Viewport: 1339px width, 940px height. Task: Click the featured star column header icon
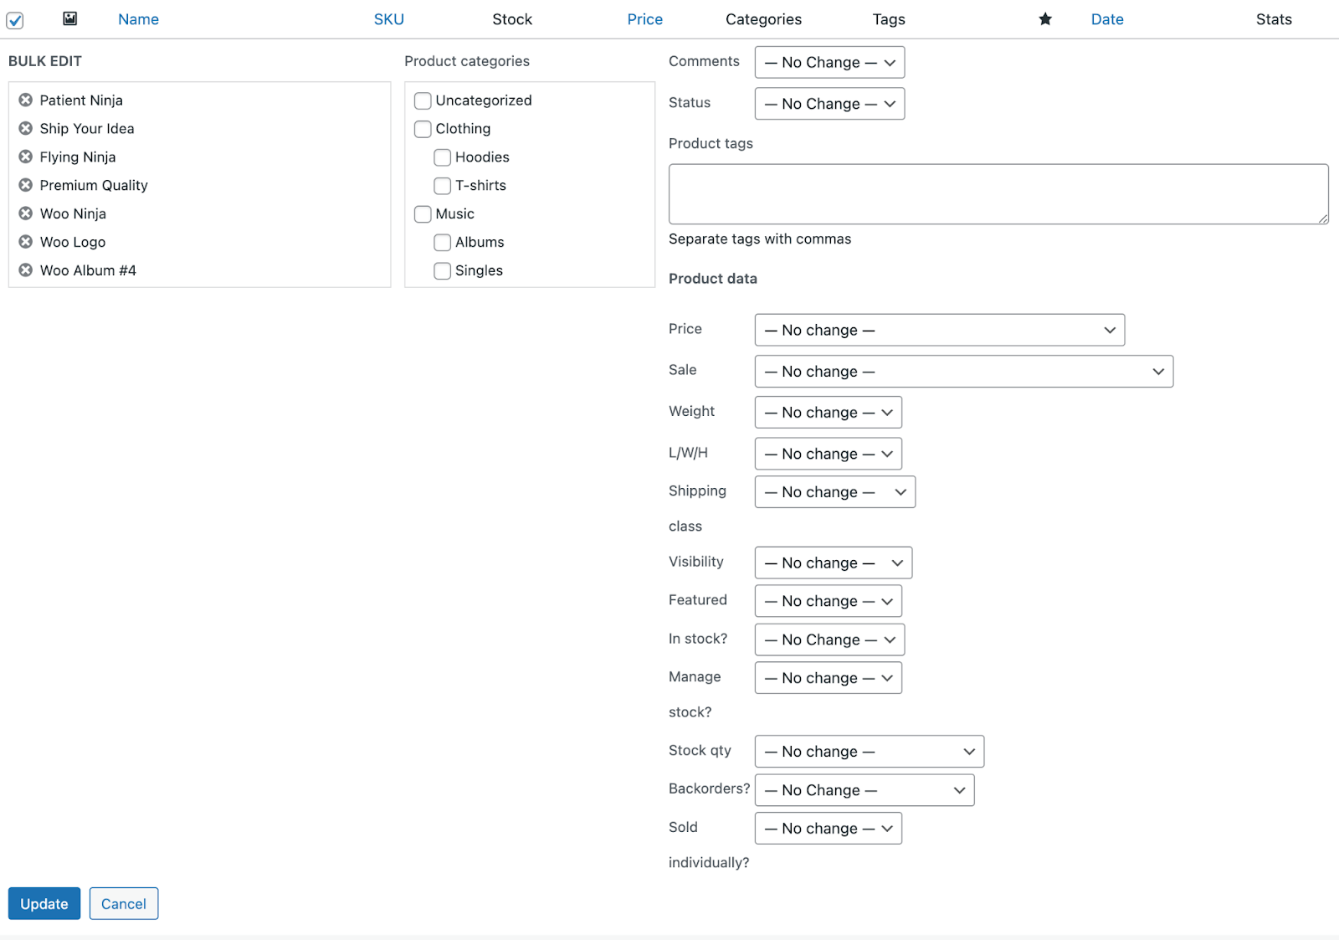pos(1044,18)
